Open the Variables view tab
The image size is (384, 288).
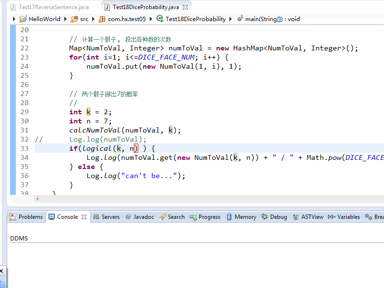(x=344, y=217)
